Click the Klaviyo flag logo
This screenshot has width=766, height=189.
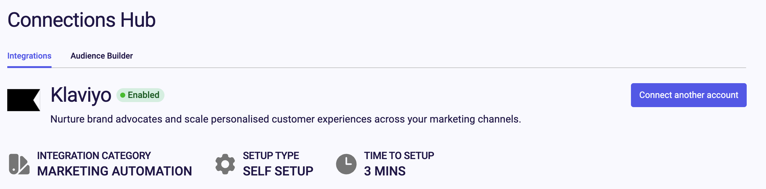pos(24,100)
